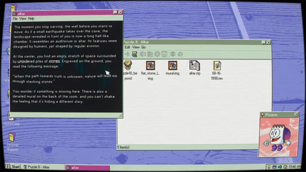Open the File menu in altar window

(x=15, y=19)
